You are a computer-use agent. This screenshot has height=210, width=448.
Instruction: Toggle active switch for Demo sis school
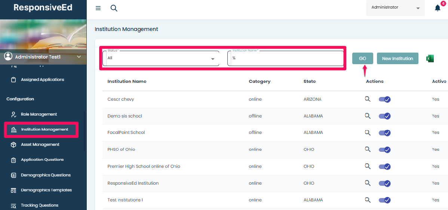tap(384, 116)
